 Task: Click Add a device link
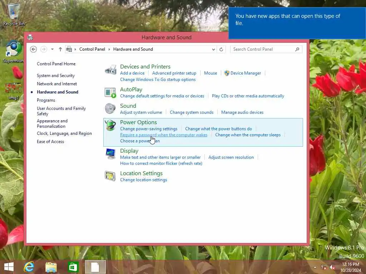pyautogui.click(x=132, y=73)
